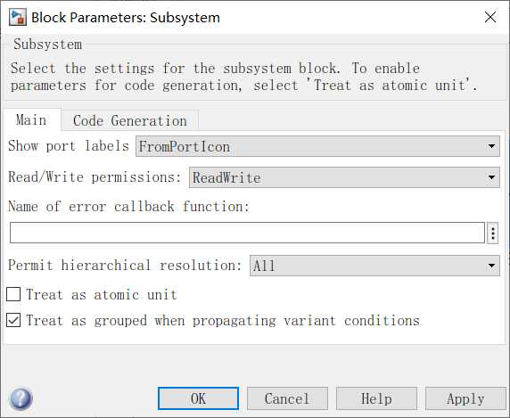Select the Main tab
The image size is (510, 418).
31,120
